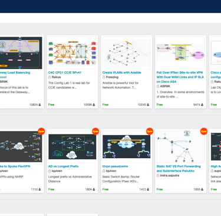Click the Free label on Create VLANs with Ansible
The image size is (221, 216).
(105, 104)
